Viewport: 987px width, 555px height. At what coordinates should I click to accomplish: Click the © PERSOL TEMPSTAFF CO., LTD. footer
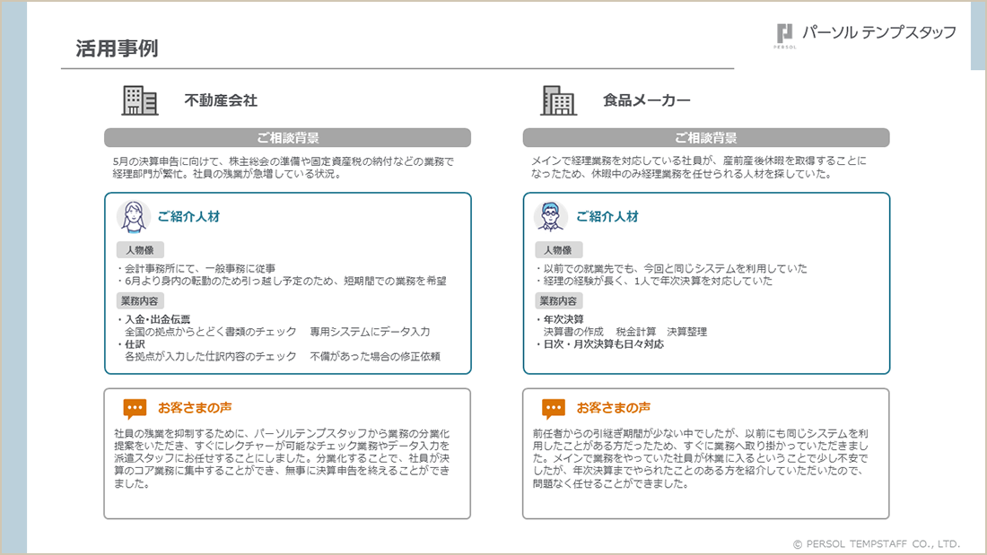coord(877,543)
